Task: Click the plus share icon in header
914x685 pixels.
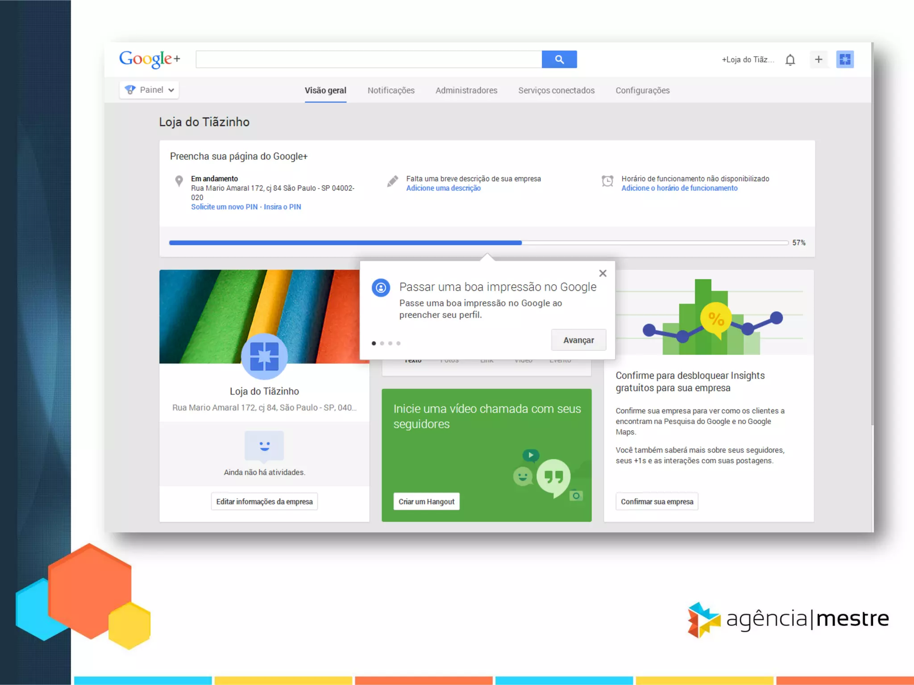Action: [x=818, y=59]
